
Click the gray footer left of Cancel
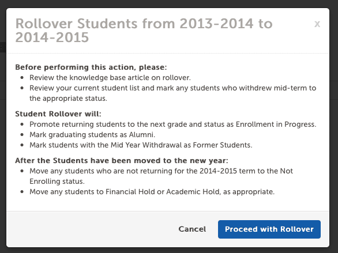click(x=91, y=229)
